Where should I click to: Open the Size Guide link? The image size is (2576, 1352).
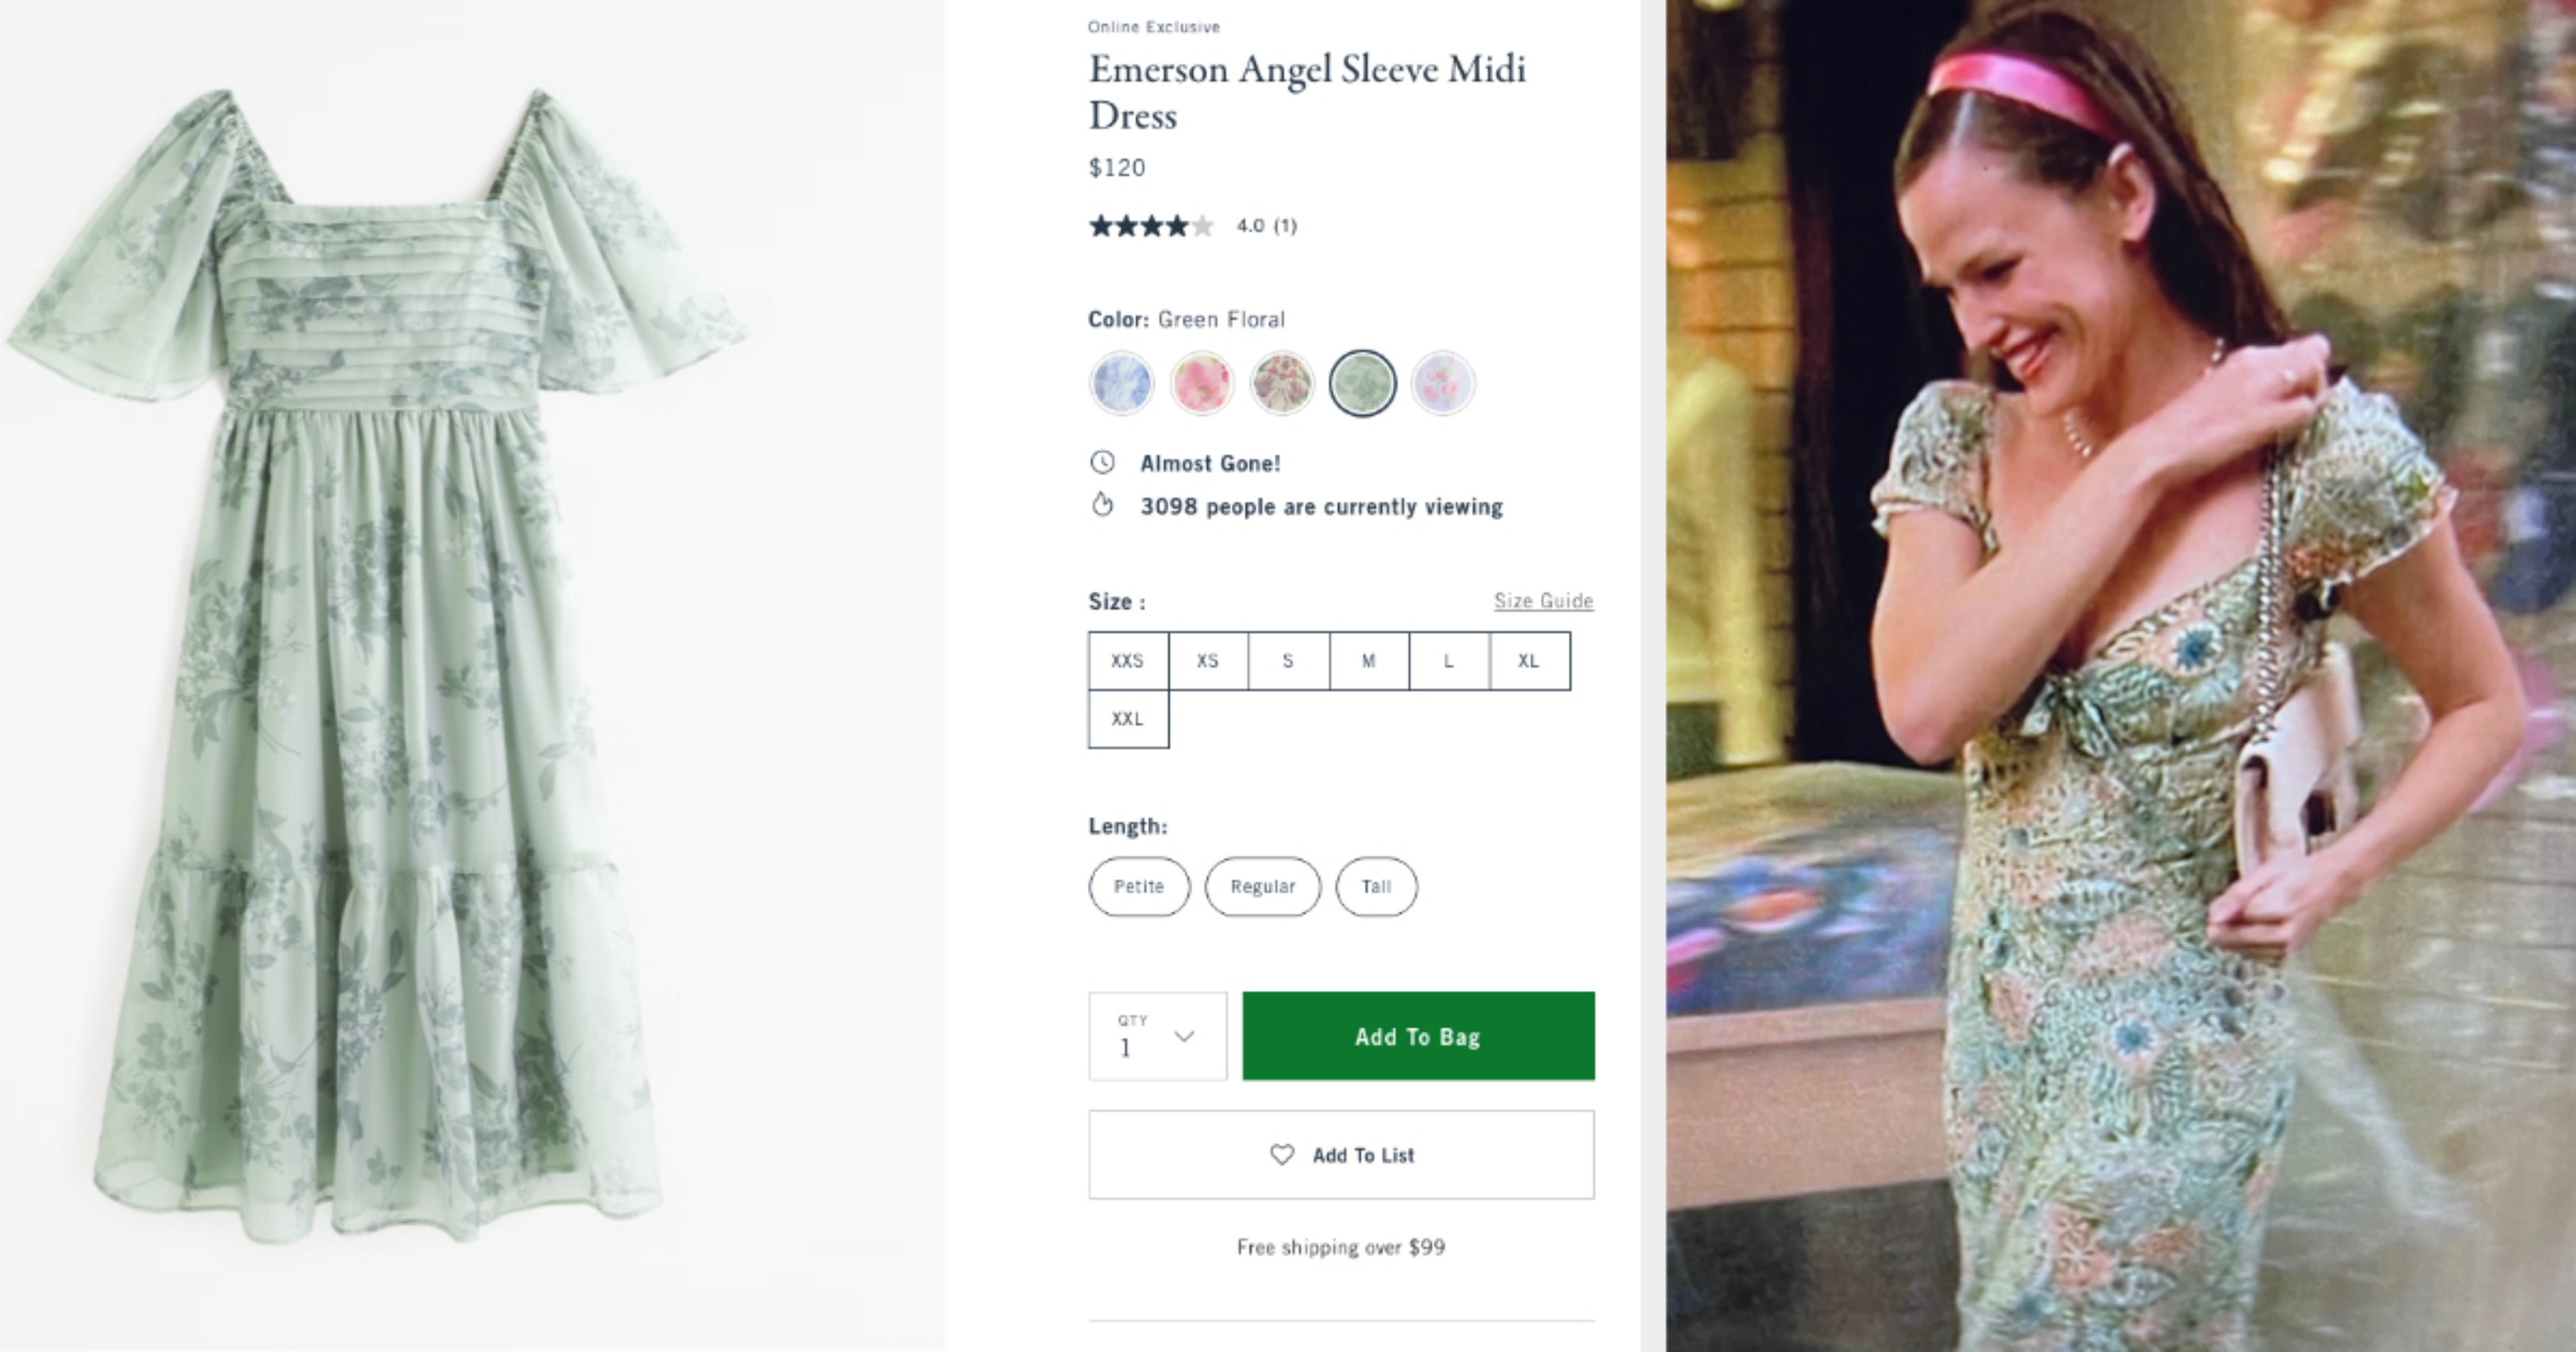(x=1543, y=601)
